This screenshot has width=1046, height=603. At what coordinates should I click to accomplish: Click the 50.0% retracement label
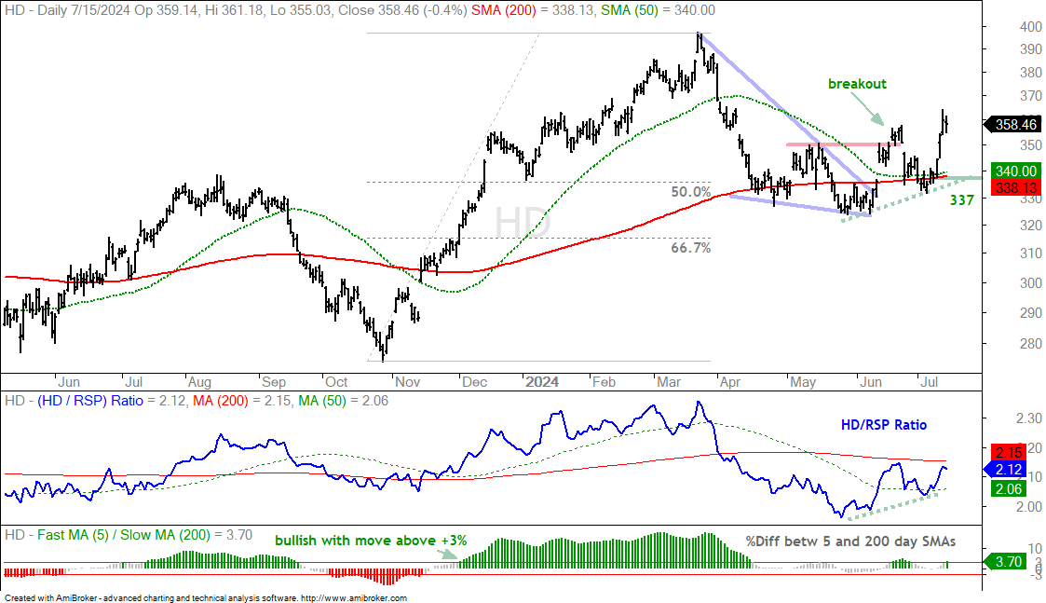pos(690,192)
